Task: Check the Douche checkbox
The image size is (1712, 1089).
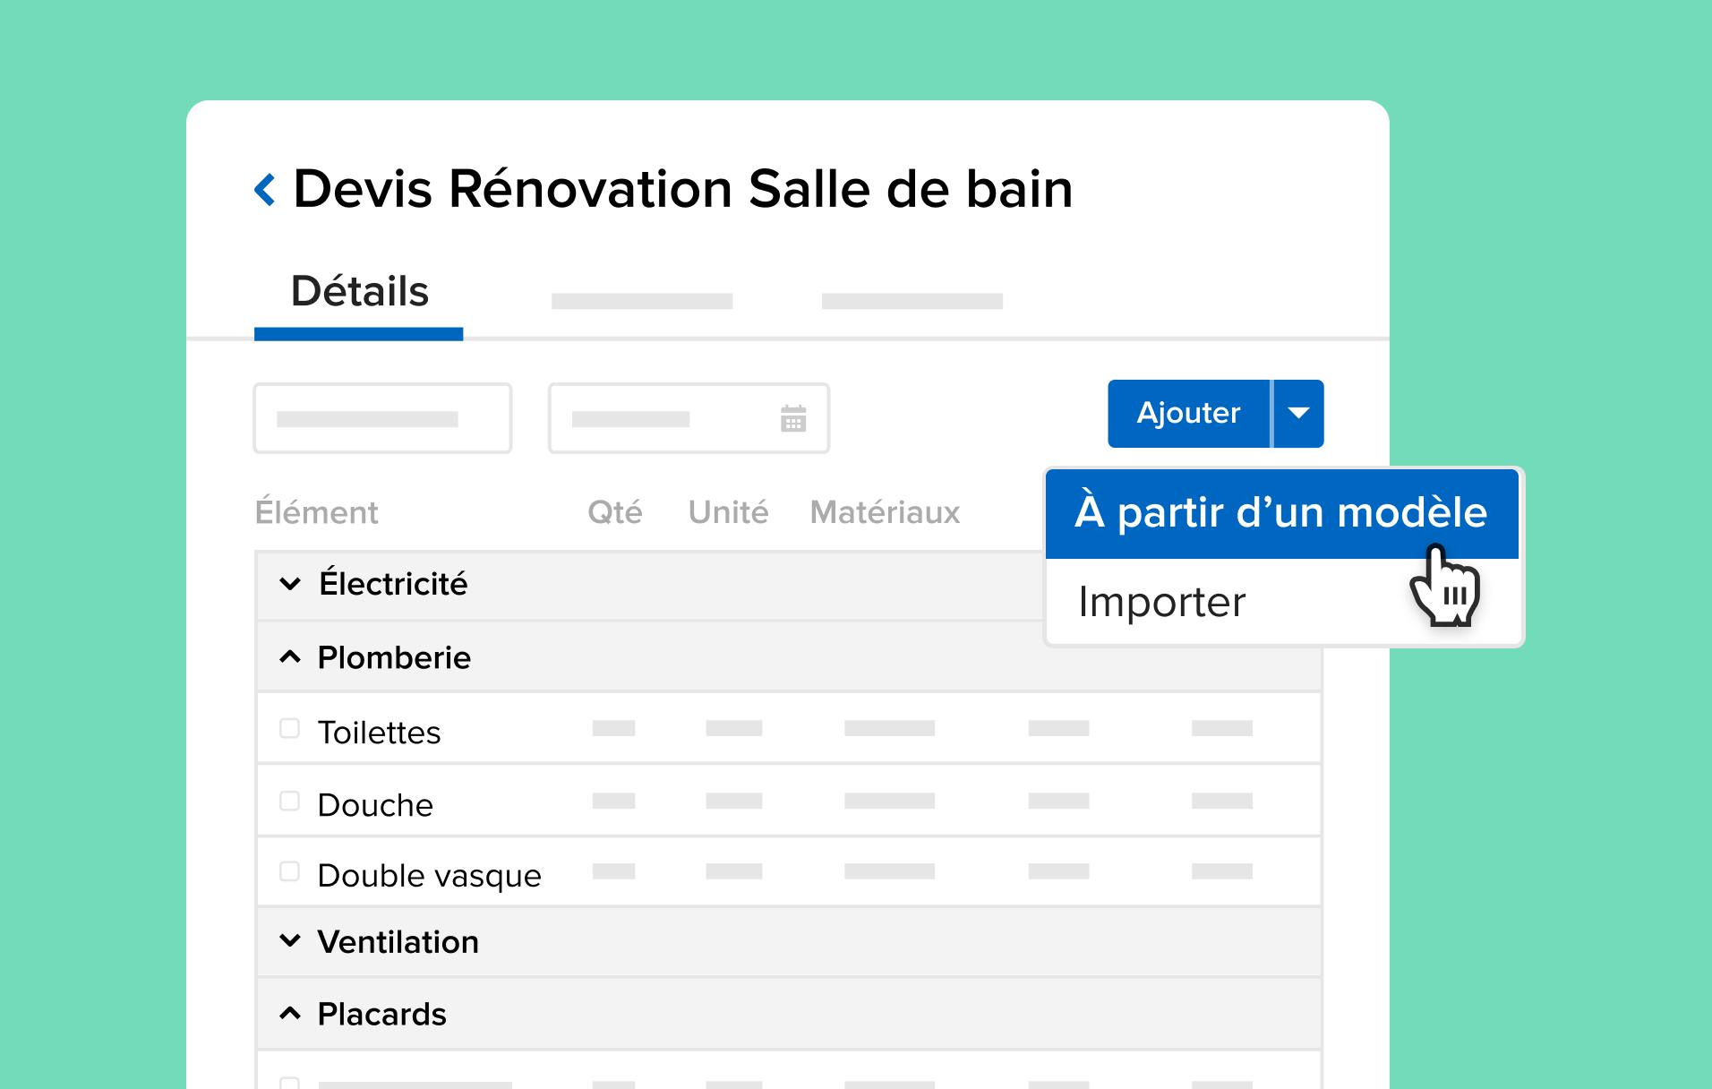Action: [x=288, y=801]
